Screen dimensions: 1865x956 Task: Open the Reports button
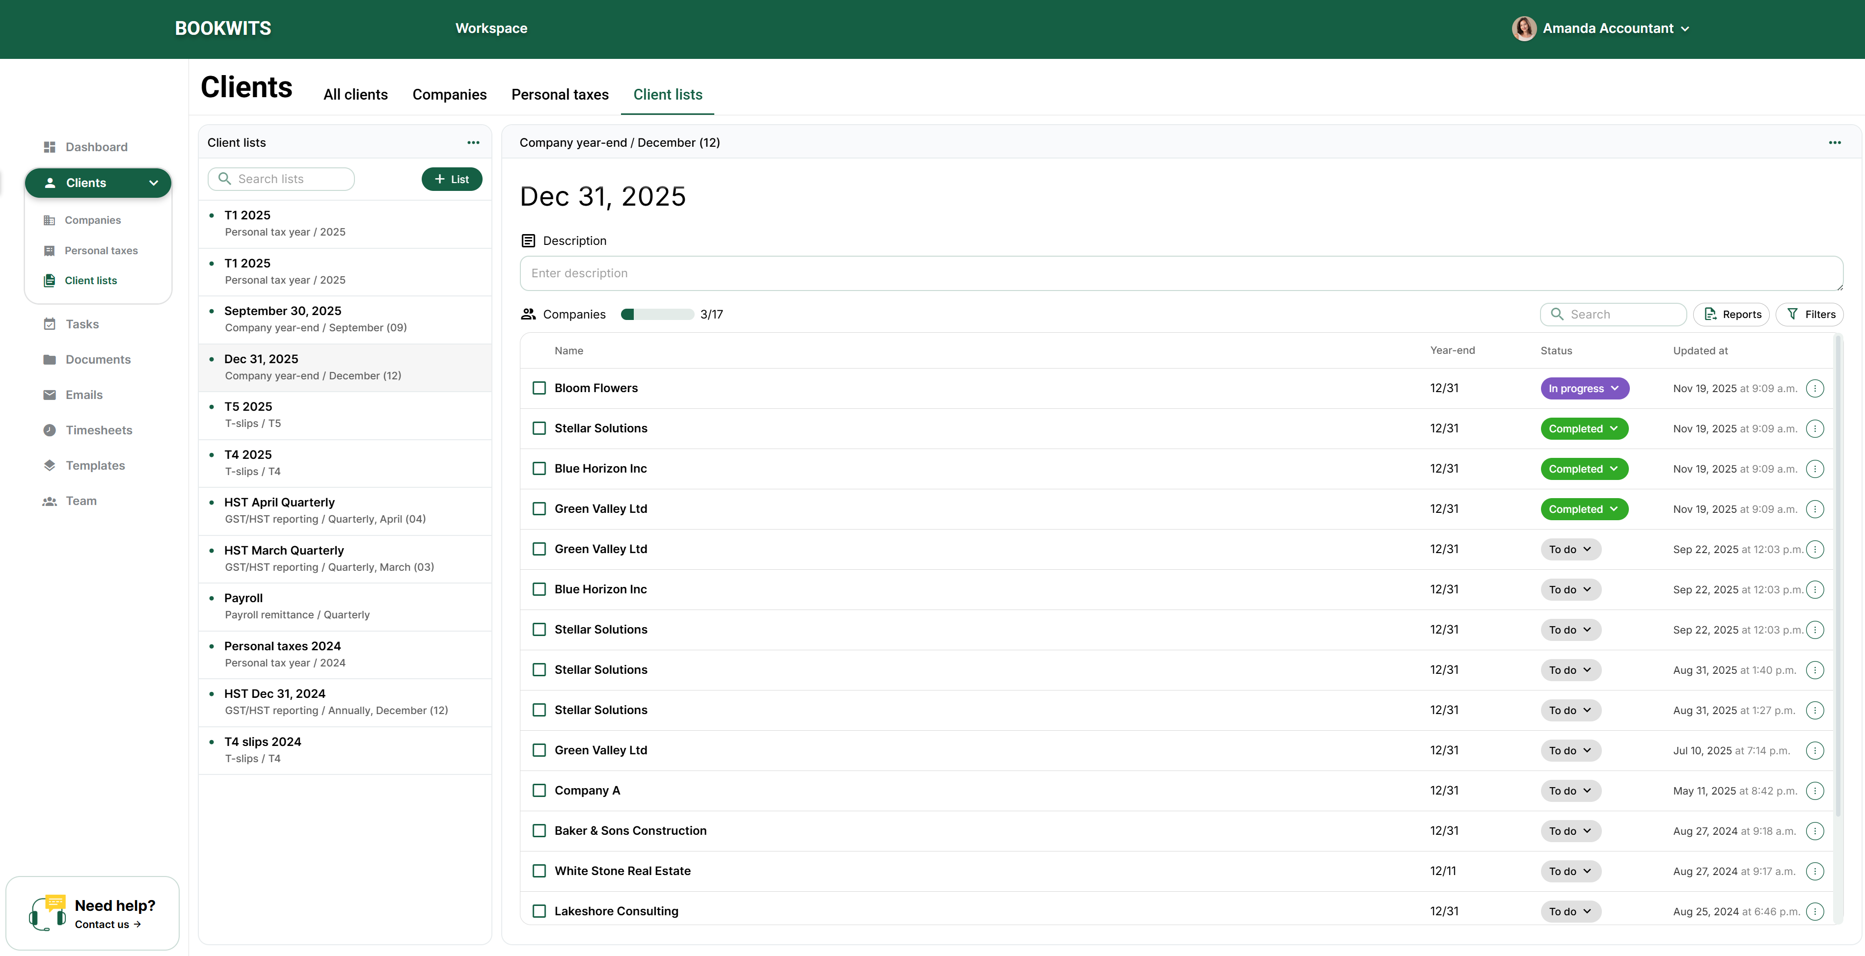1731,314
